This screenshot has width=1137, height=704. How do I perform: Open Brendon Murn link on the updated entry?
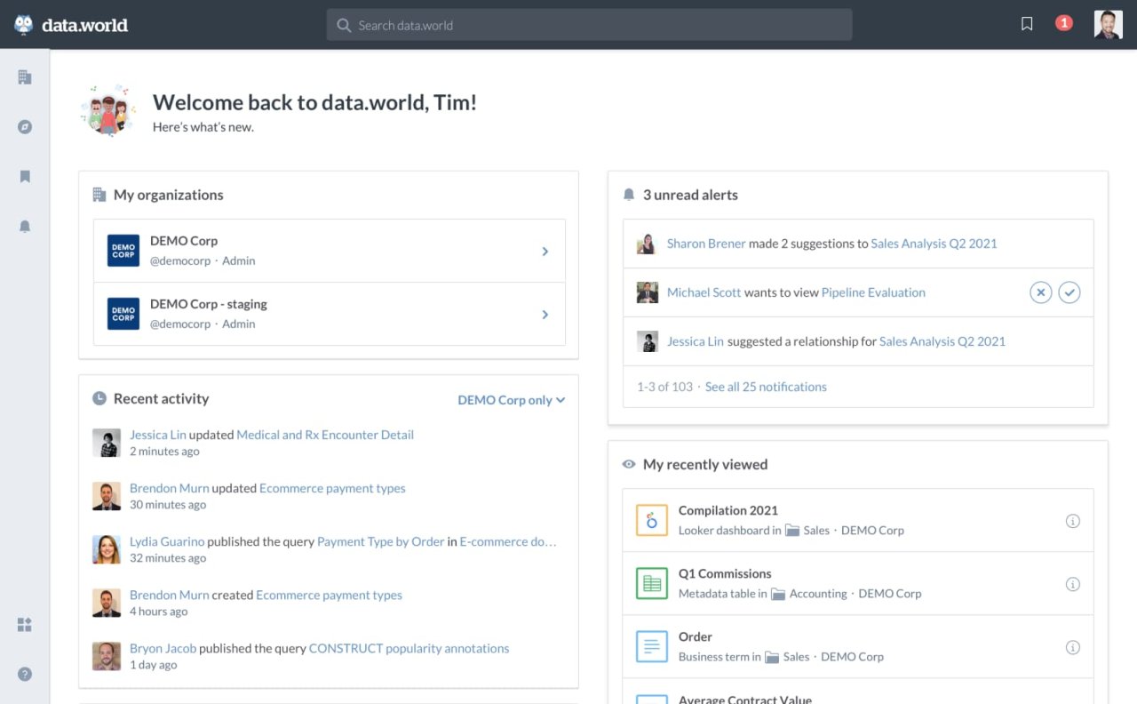[x=170, y=488]
